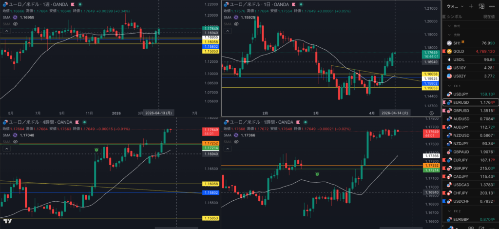Toggle hidden SMA eye icon on daily chart
Image resolution: width=499 pixels, height=229 pixels.
[236, 24]
